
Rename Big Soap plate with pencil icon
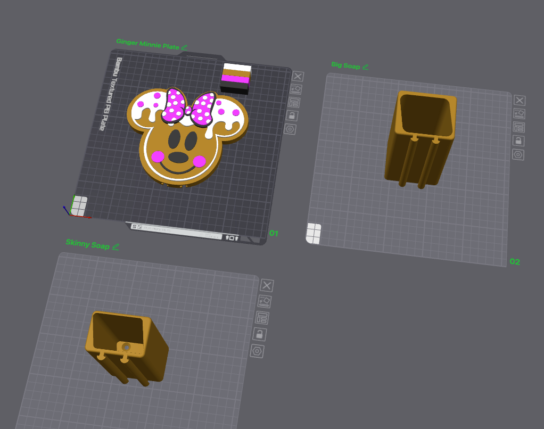pyautogui.click(x=365, y=67)
